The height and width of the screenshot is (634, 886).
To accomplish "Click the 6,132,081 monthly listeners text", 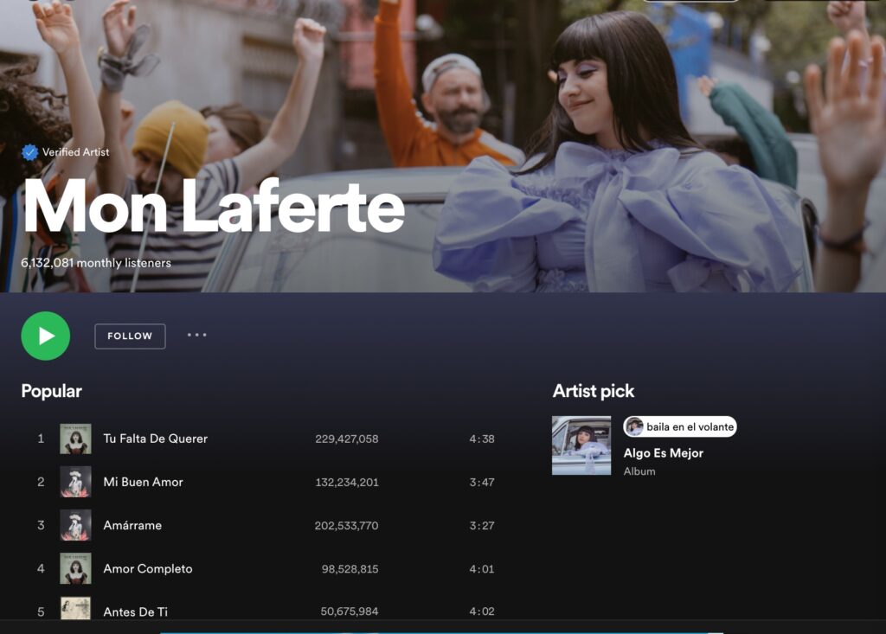I will pos(96,263).
